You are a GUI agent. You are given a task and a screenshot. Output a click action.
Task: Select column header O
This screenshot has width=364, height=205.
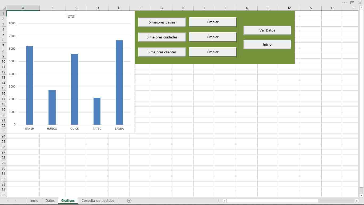(332, 8)
